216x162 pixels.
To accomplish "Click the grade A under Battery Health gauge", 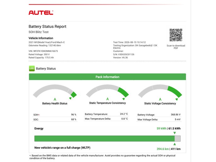I will [55, 99].
